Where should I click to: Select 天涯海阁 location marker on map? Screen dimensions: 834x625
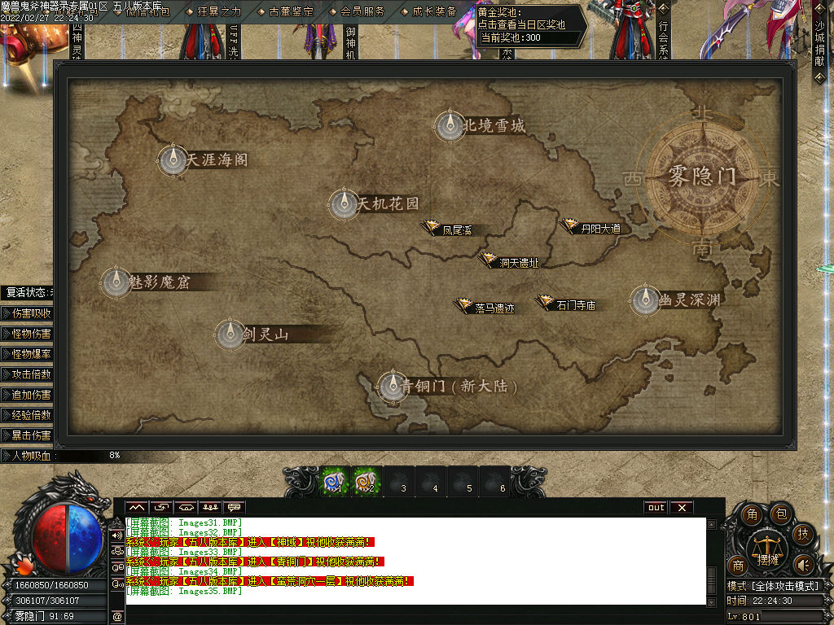pos(173,160)
